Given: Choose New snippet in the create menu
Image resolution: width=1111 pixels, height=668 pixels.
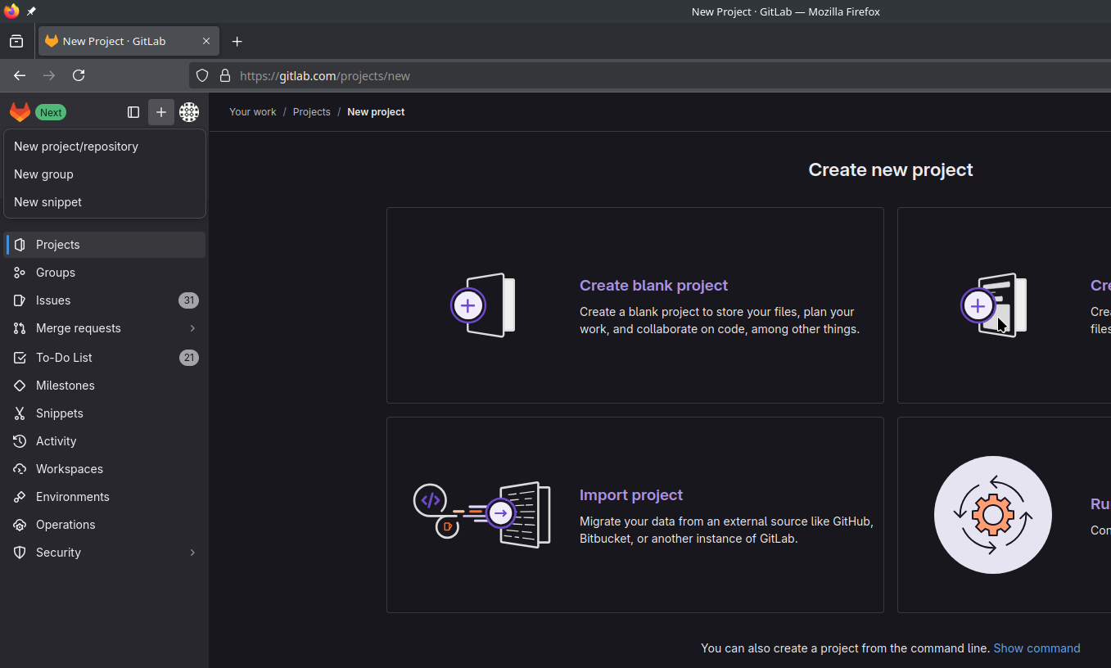Looking at the screenshot, I should [x=105, y=202].
